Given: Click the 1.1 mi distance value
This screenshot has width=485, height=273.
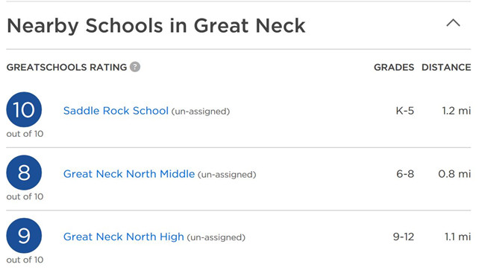Looking at the screenshot, I should pos(458,237).
